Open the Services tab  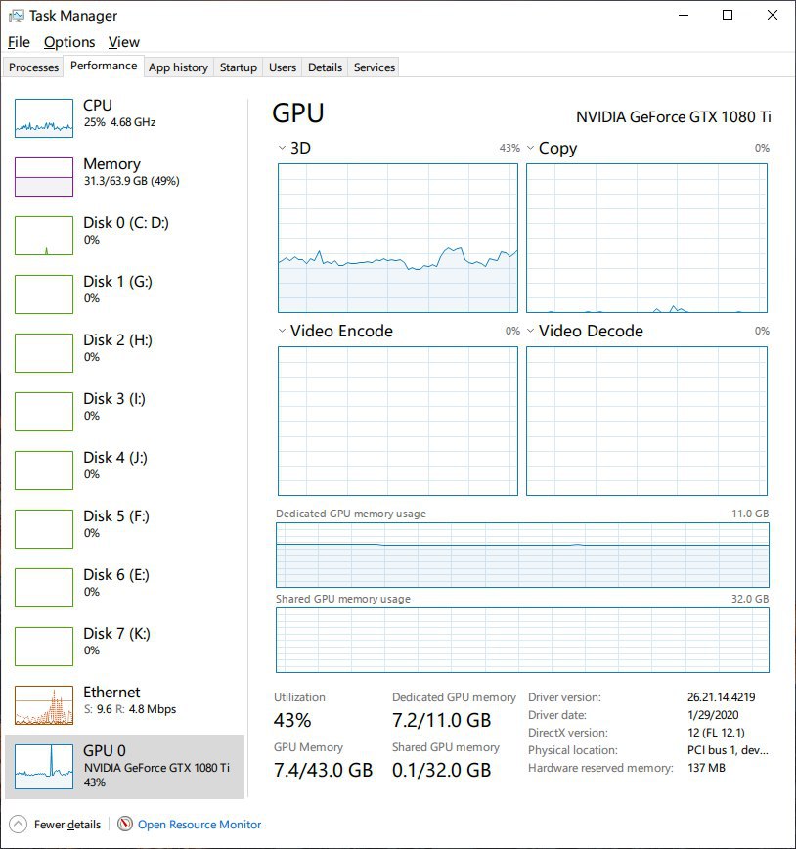(375, 67)
